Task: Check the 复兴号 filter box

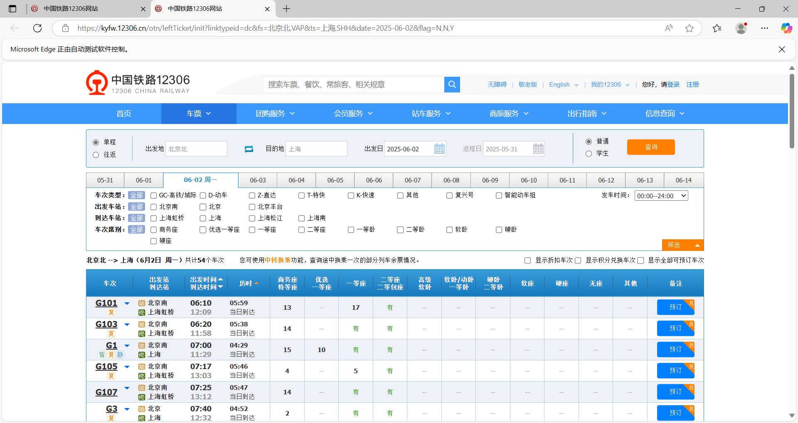Action: click(x=449, y=195)
